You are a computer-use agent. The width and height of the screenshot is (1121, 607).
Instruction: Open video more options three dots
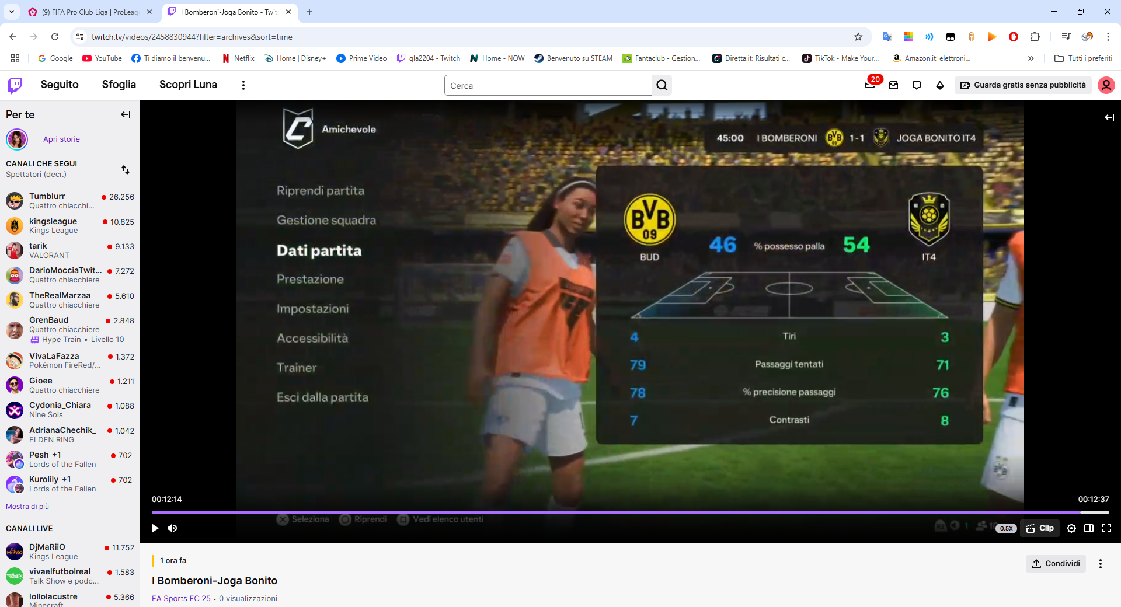[1101, 564]
